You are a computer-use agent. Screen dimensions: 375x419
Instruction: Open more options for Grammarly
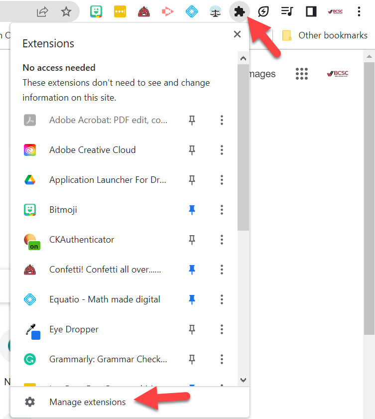click(x=222, y=359)
